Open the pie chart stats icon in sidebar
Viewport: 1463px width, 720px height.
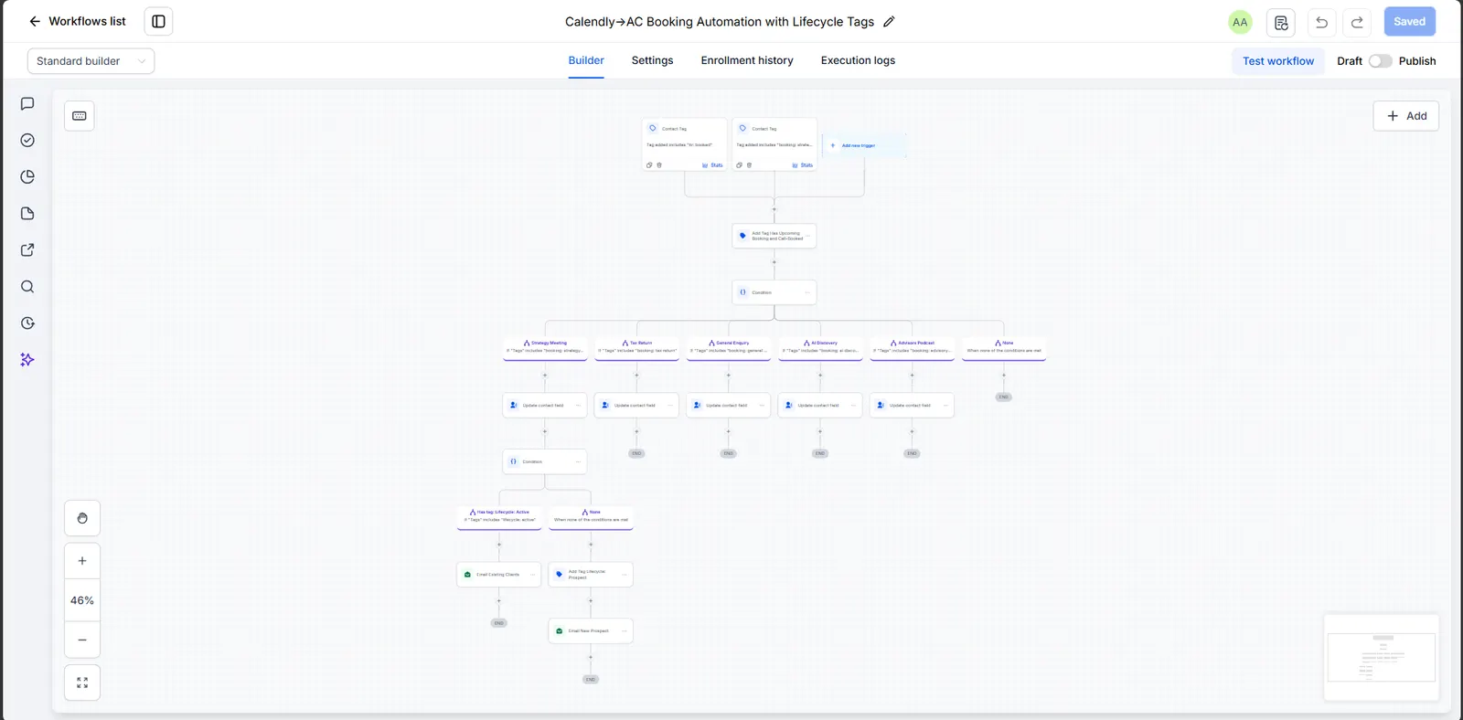[x=27, y=177]
